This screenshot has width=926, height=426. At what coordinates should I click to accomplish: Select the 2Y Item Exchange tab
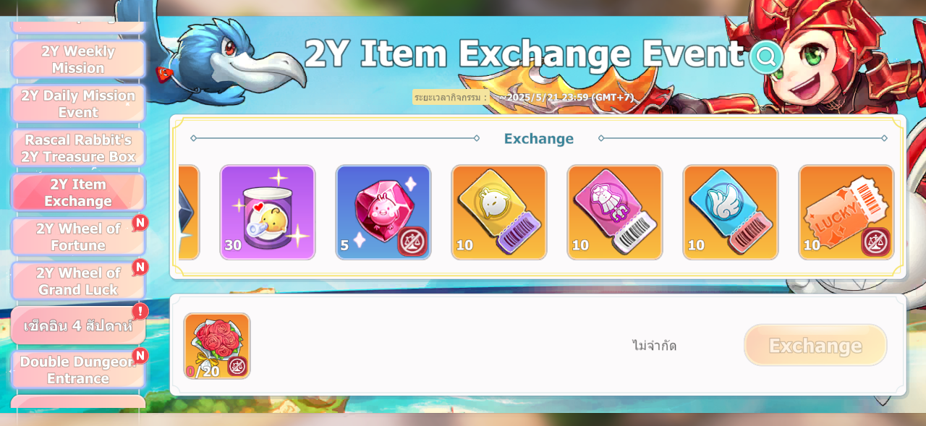pos(78,192)
